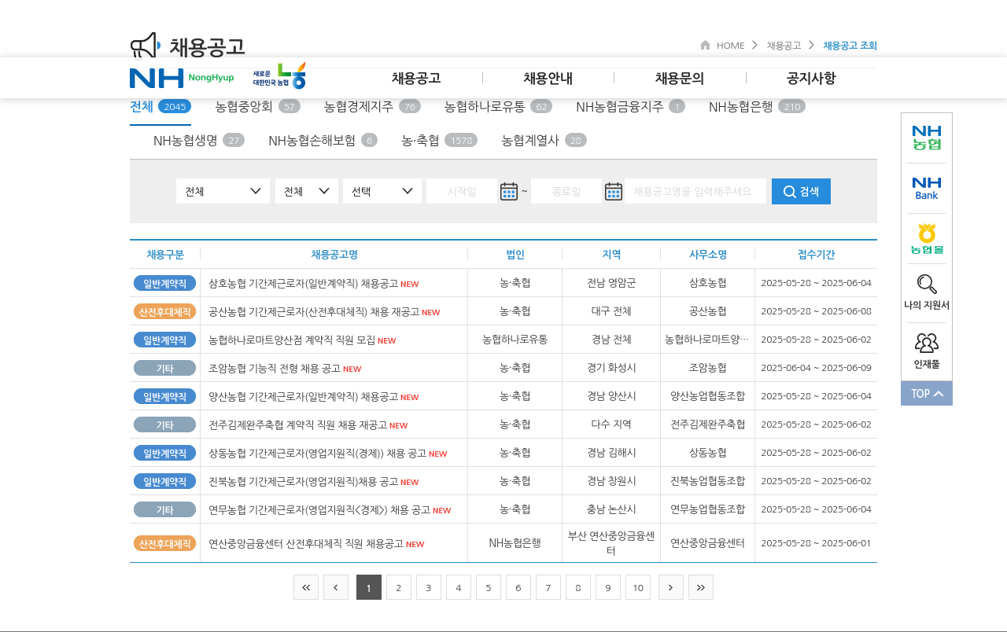Open 전주김제완주축협 계약직 직원 채용 재공고
1007x632 pixels.
coord(297,424)
